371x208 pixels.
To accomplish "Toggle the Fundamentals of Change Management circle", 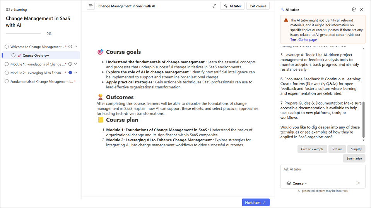I will click(7, 81).
